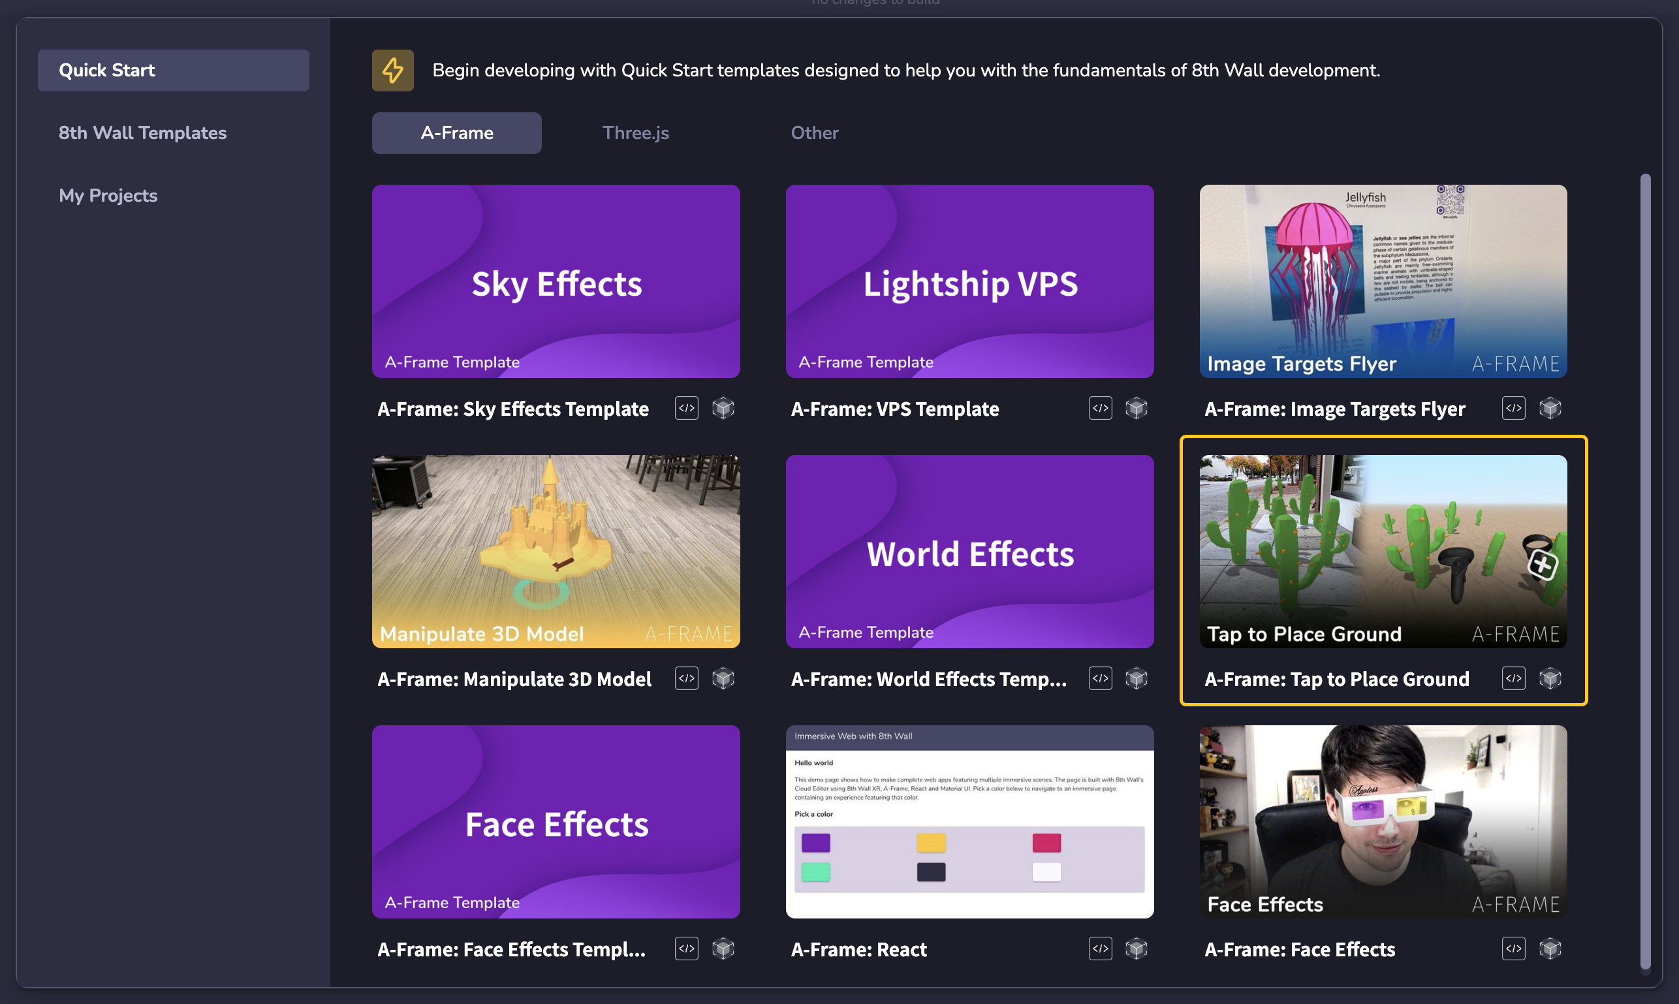Image resolution: width=1679 pixels, height=1004 pixels.
Task: Click the cube icon for Face Effects Template
Action: (723, 949)
